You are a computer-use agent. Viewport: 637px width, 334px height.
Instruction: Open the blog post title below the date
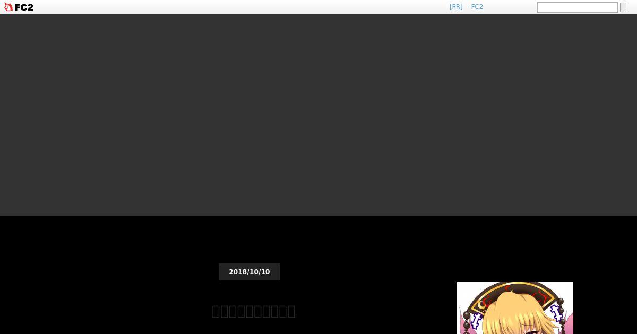pos(254,311)
